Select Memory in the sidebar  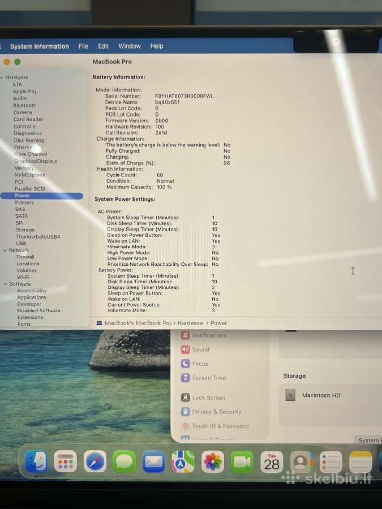pos(24,168)
